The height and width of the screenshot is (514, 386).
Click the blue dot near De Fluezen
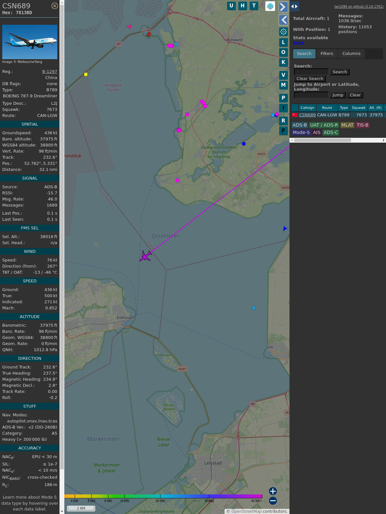(x=244, y=144)
